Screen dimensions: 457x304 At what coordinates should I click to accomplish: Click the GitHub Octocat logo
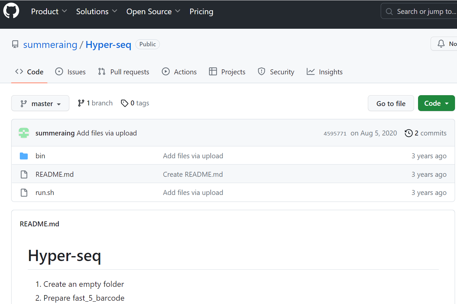coord(11,11)
